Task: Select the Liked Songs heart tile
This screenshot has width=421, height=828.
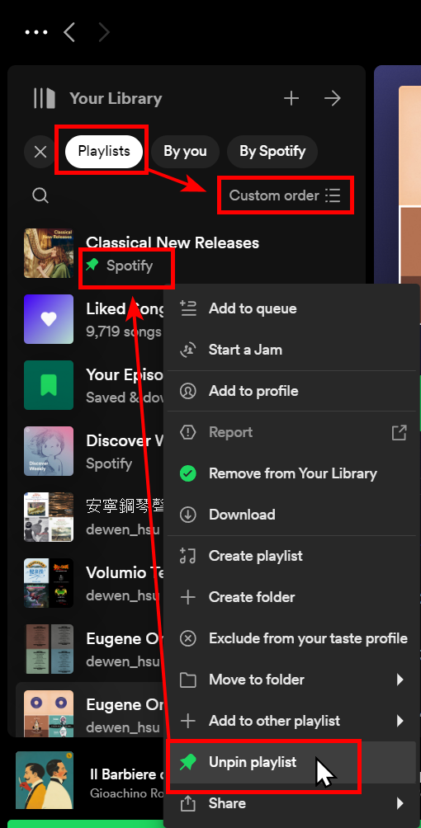Action: tap(49, 319)
